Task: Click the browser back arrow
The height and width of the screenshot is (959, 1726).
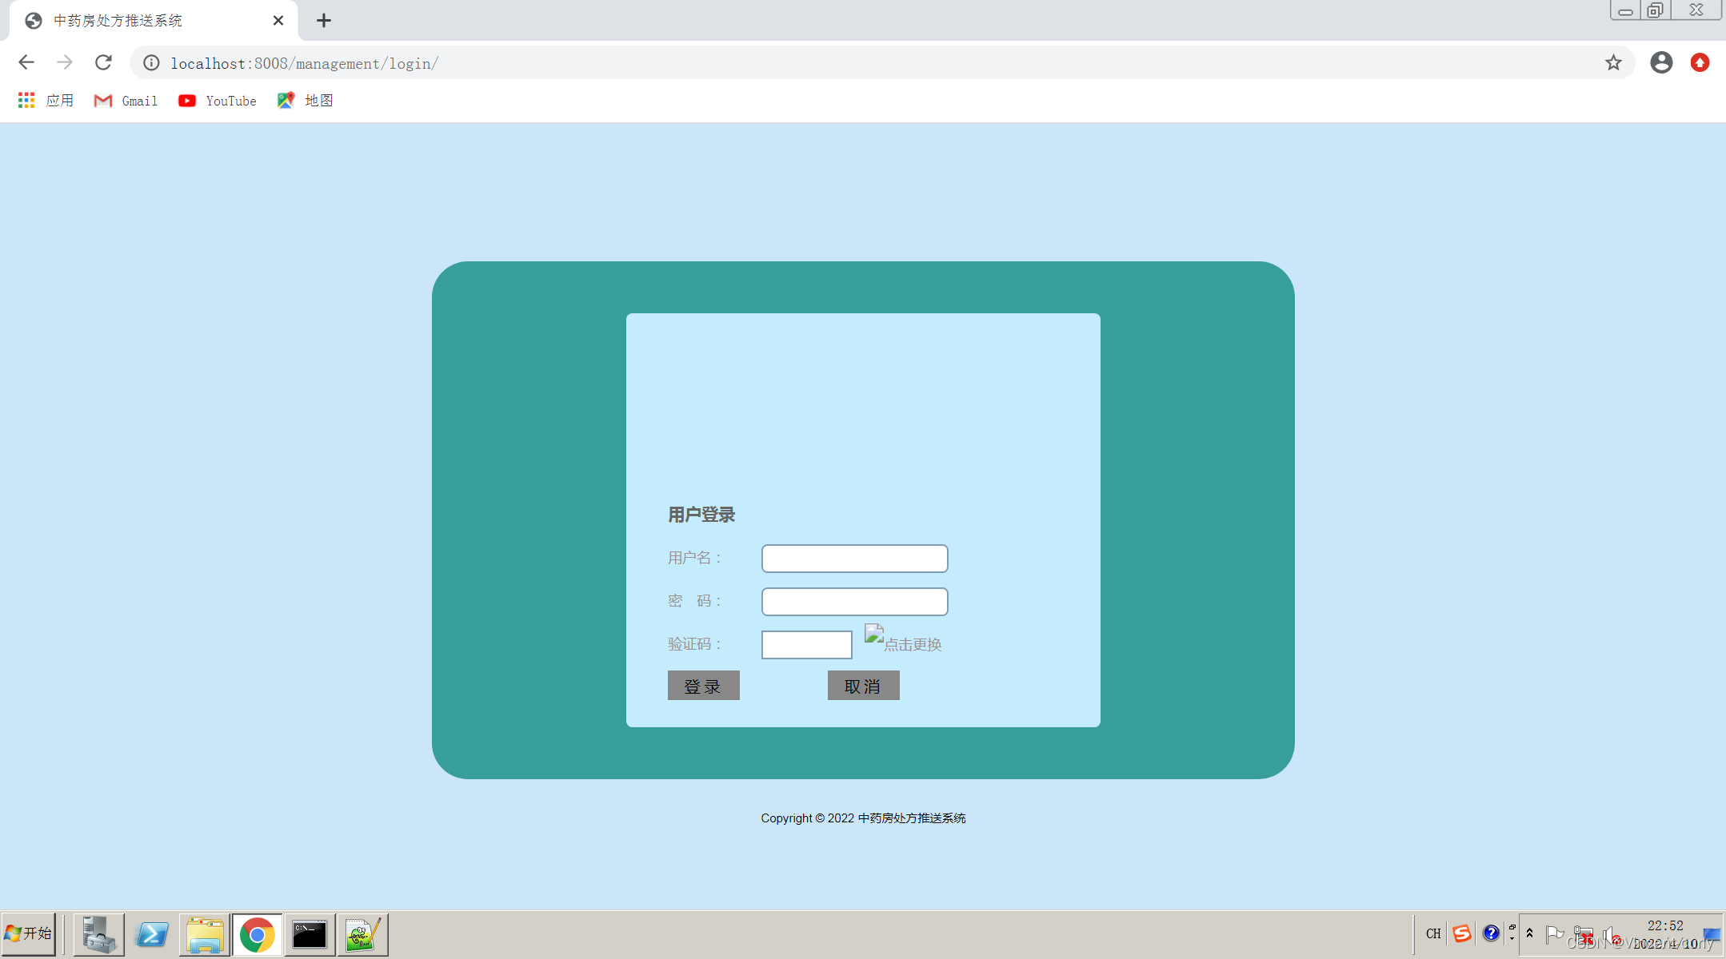Action: pyautogui.click(x=26, y=62)
